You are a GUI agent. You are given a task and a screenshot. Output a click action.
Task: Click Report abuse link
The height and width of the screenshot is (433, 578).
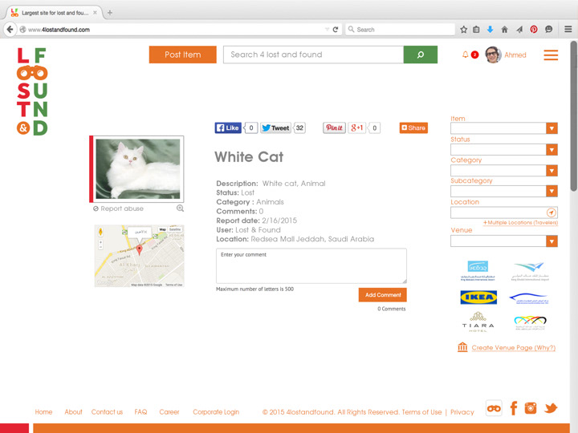tap(118, 208)
